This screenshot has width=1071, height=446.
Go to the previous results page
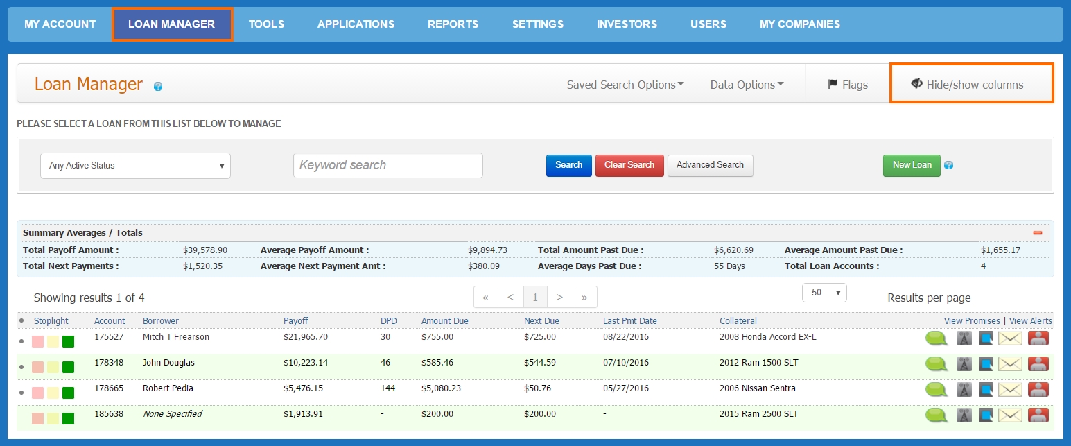click(510, 298)
